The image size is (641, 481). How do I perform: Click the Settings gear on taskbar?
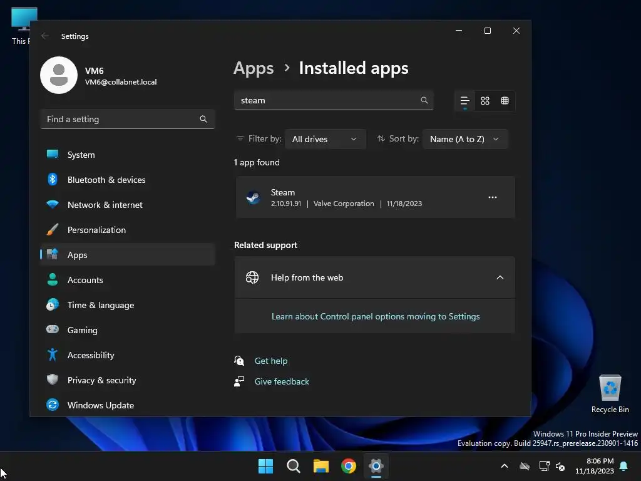click(x=376, y=466)
